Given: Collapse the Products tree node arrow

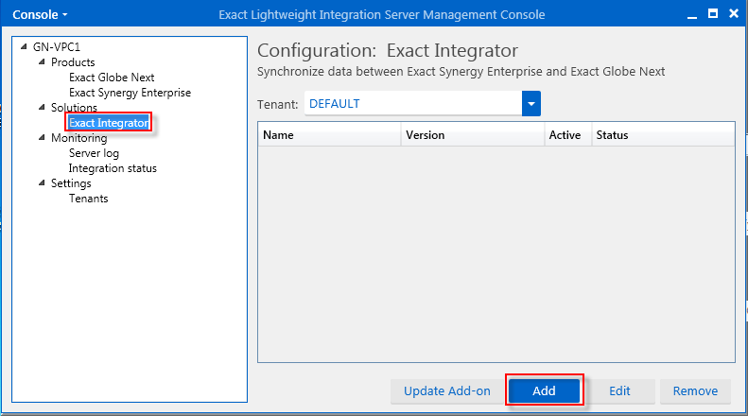Looking at the screenshot, I should (x=42, y=62).
